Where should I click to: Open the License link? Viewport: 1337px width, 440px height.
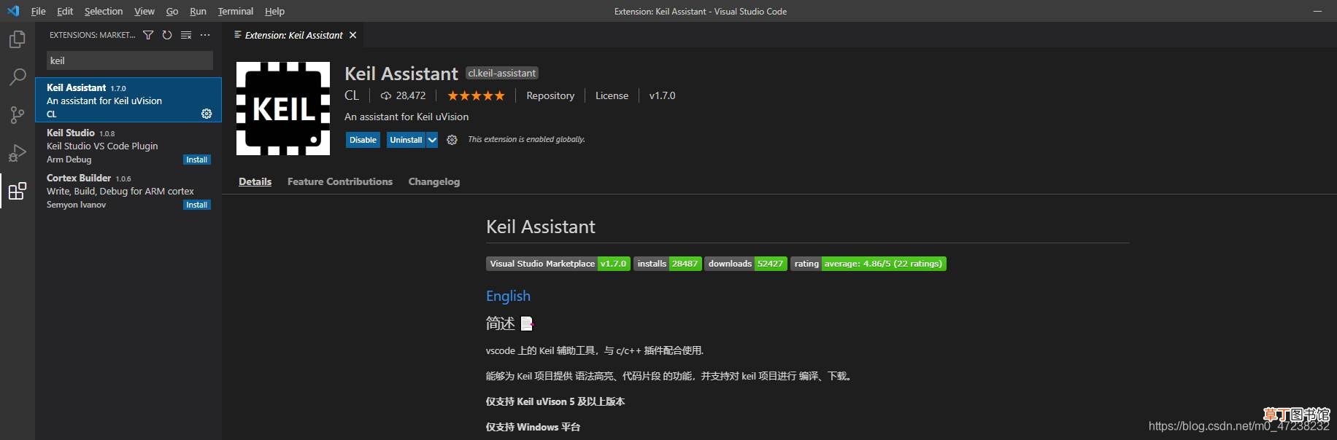tap(612, 95)
